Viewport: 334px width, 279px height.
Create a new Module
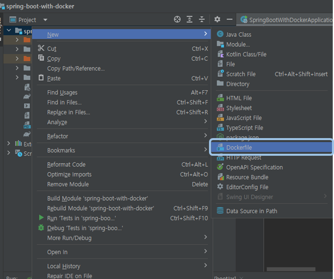pyautogui.click(x=272, y=44)
